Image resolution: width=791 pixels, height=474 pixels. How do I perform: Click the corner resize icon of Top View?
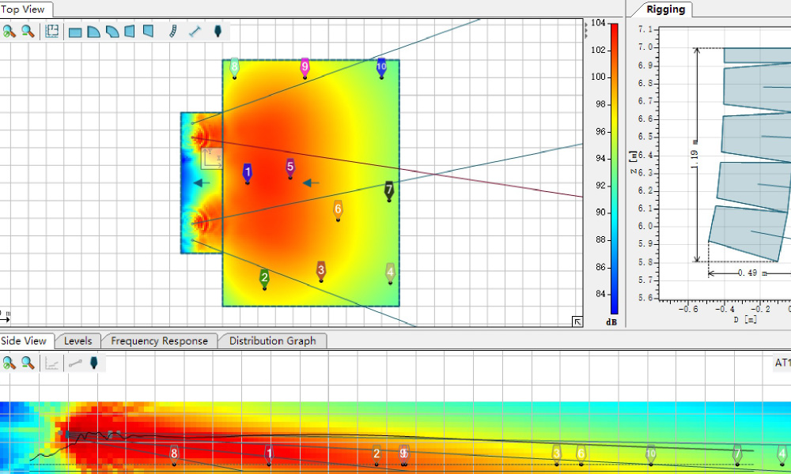577,321
